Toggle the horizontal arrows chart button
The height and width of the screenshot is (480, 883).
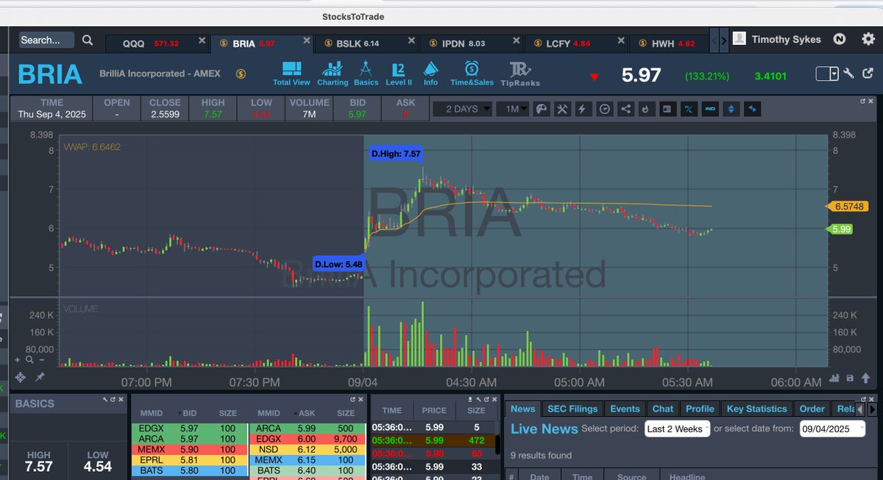[752, 109]
